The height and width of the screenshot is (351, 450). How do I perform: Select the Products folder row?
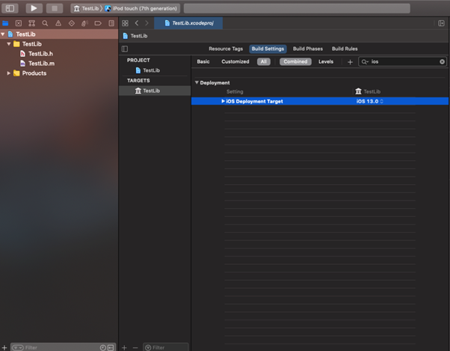59,73
